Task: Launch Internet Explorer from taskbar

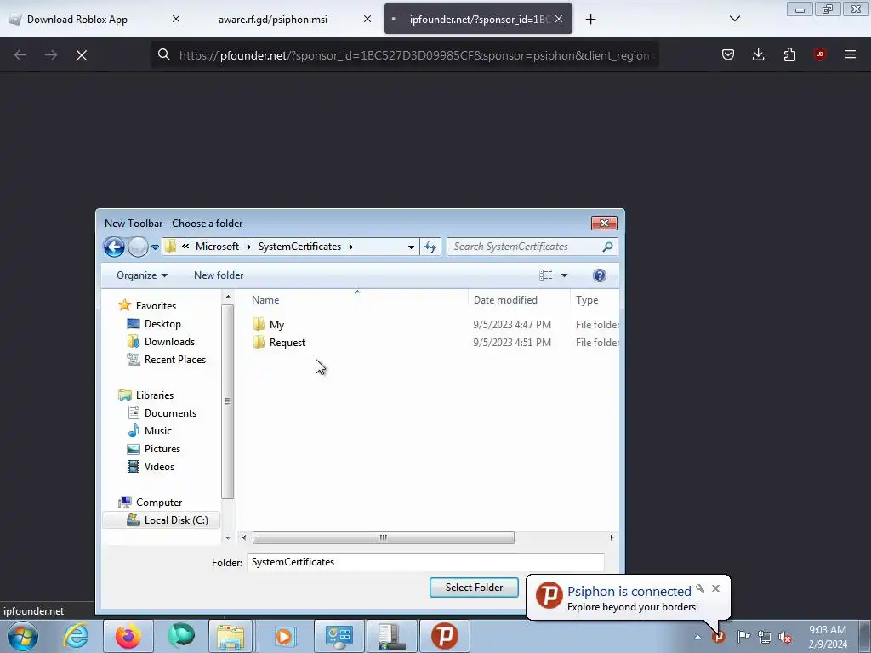Action: point(76,636)
